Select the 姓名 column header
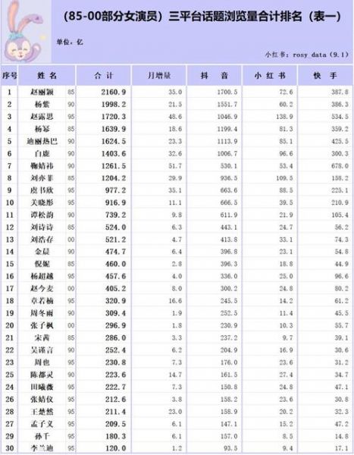354x455 pixels. (x=47, y=76)
